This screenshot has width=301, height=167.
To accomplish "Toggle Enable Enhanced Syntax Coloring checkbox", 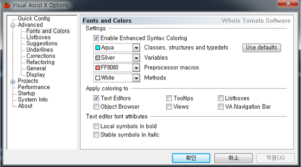I will point(96,38).
